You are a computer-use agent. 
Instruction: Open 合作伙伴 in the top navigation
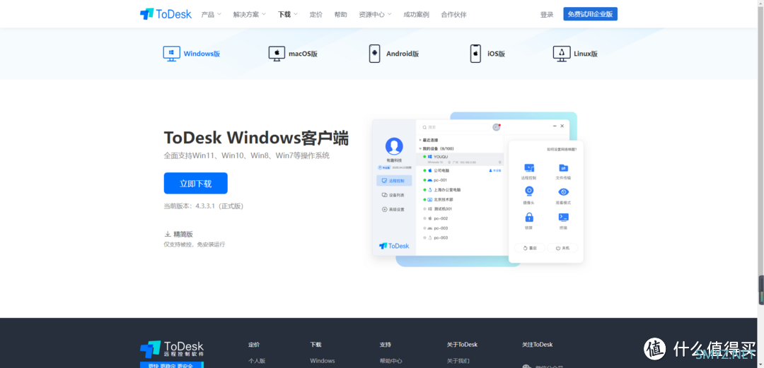coord(453,15)
